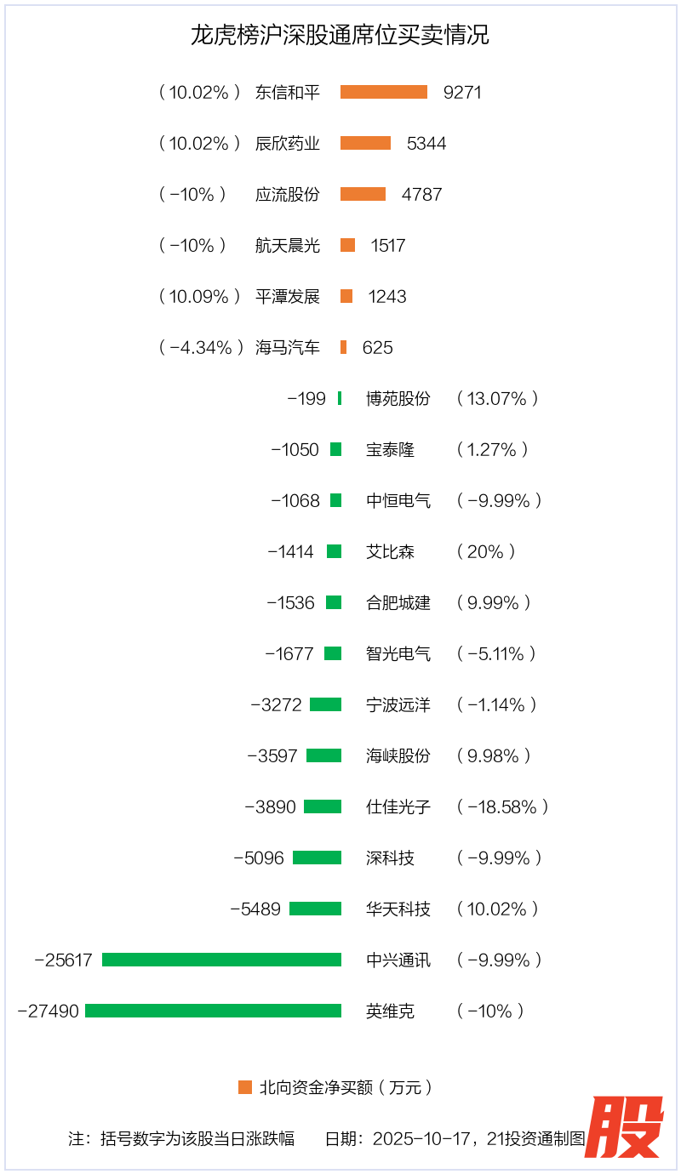Click the green bar for 深科技
This screenshot has width=681, height=1174.
pyautogui.click(x=317, y=858)
